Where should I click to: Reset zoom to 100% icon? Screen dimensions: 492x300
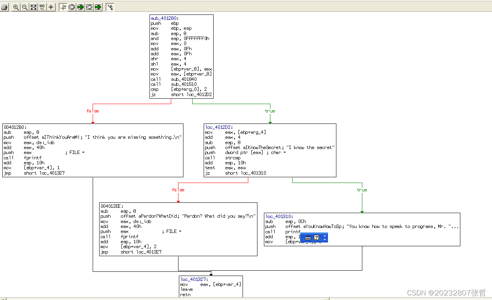(x=42, y=7)
